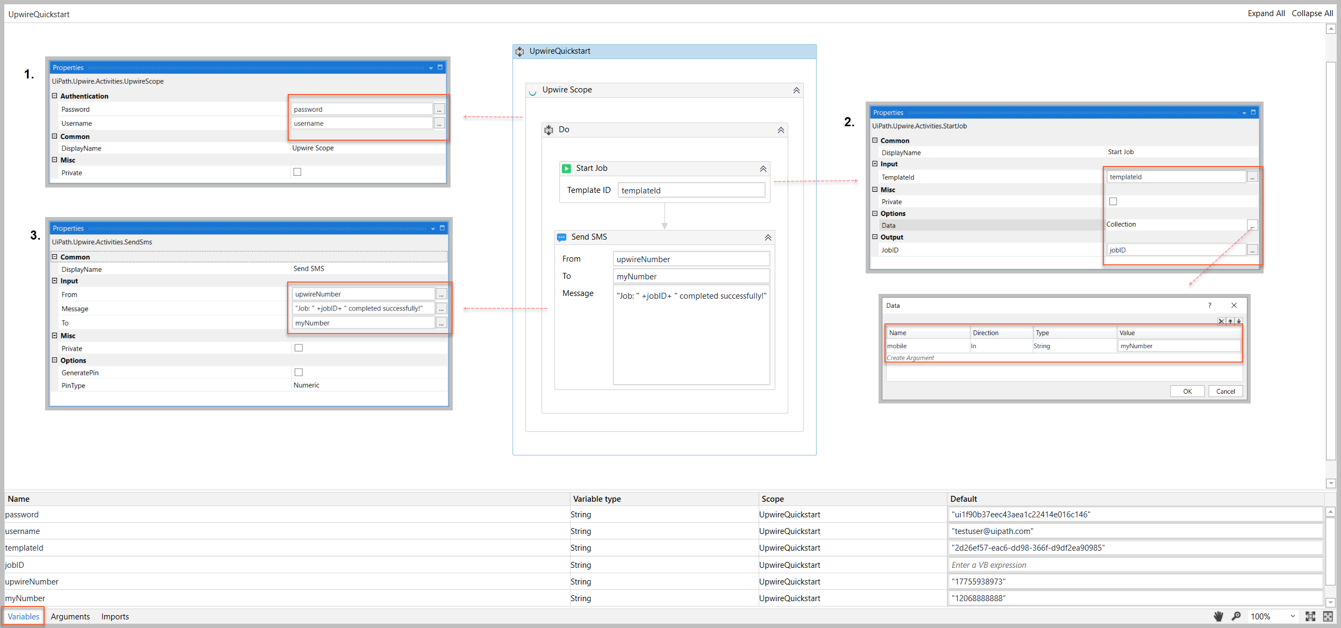Screen dimensions: 1341x628
Task: Open ellipsis editor for JobID property
Action: (1252, 250)
